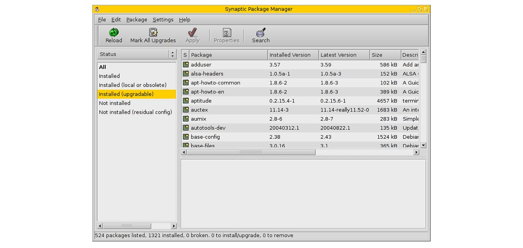Click down arrow of package list scrollbar

tap(423, 145)
